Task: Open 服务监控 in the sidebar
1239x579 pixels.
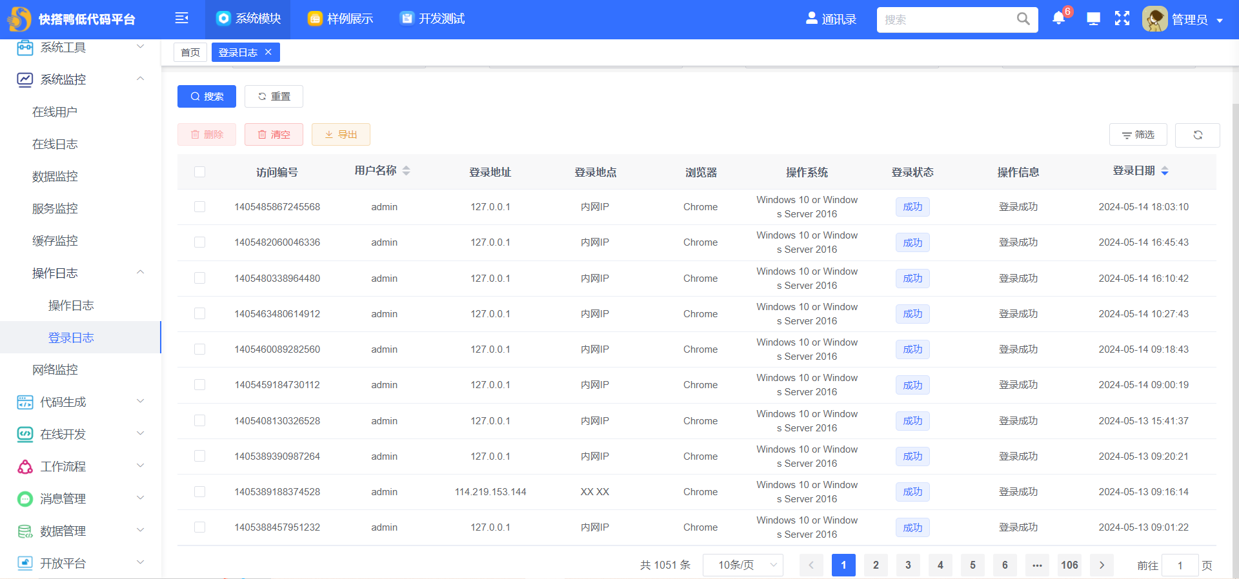Action: coord(55,209)
